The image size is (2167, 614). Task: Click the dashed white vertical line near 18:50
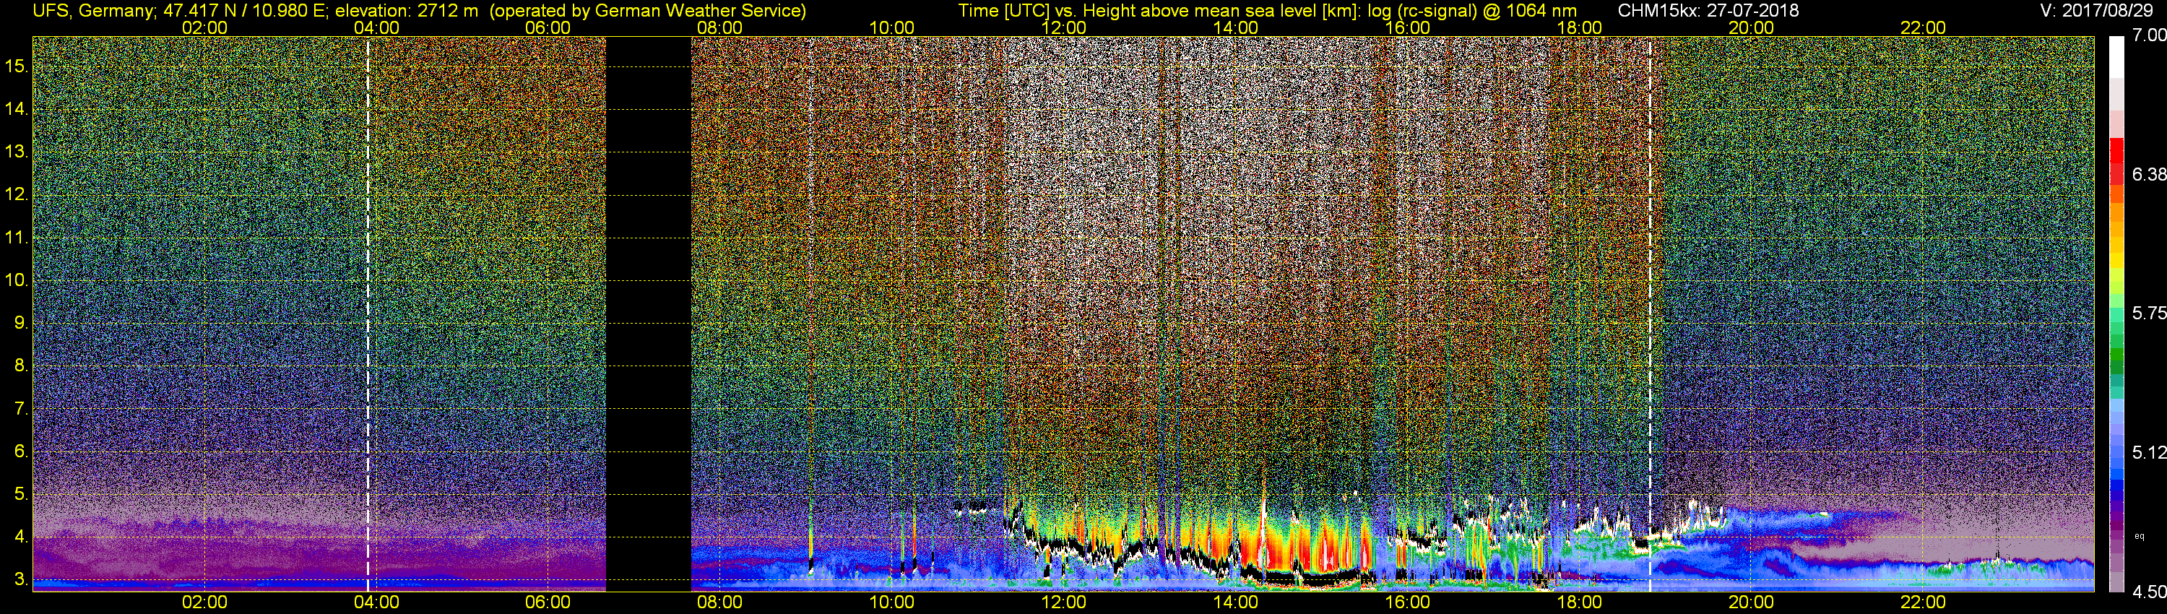1651,314
